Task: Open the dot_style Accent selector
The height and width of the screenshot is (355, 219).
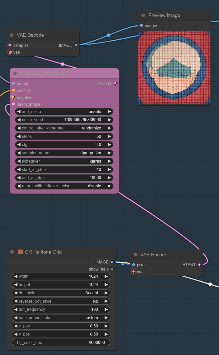Action: pos(61,293)
